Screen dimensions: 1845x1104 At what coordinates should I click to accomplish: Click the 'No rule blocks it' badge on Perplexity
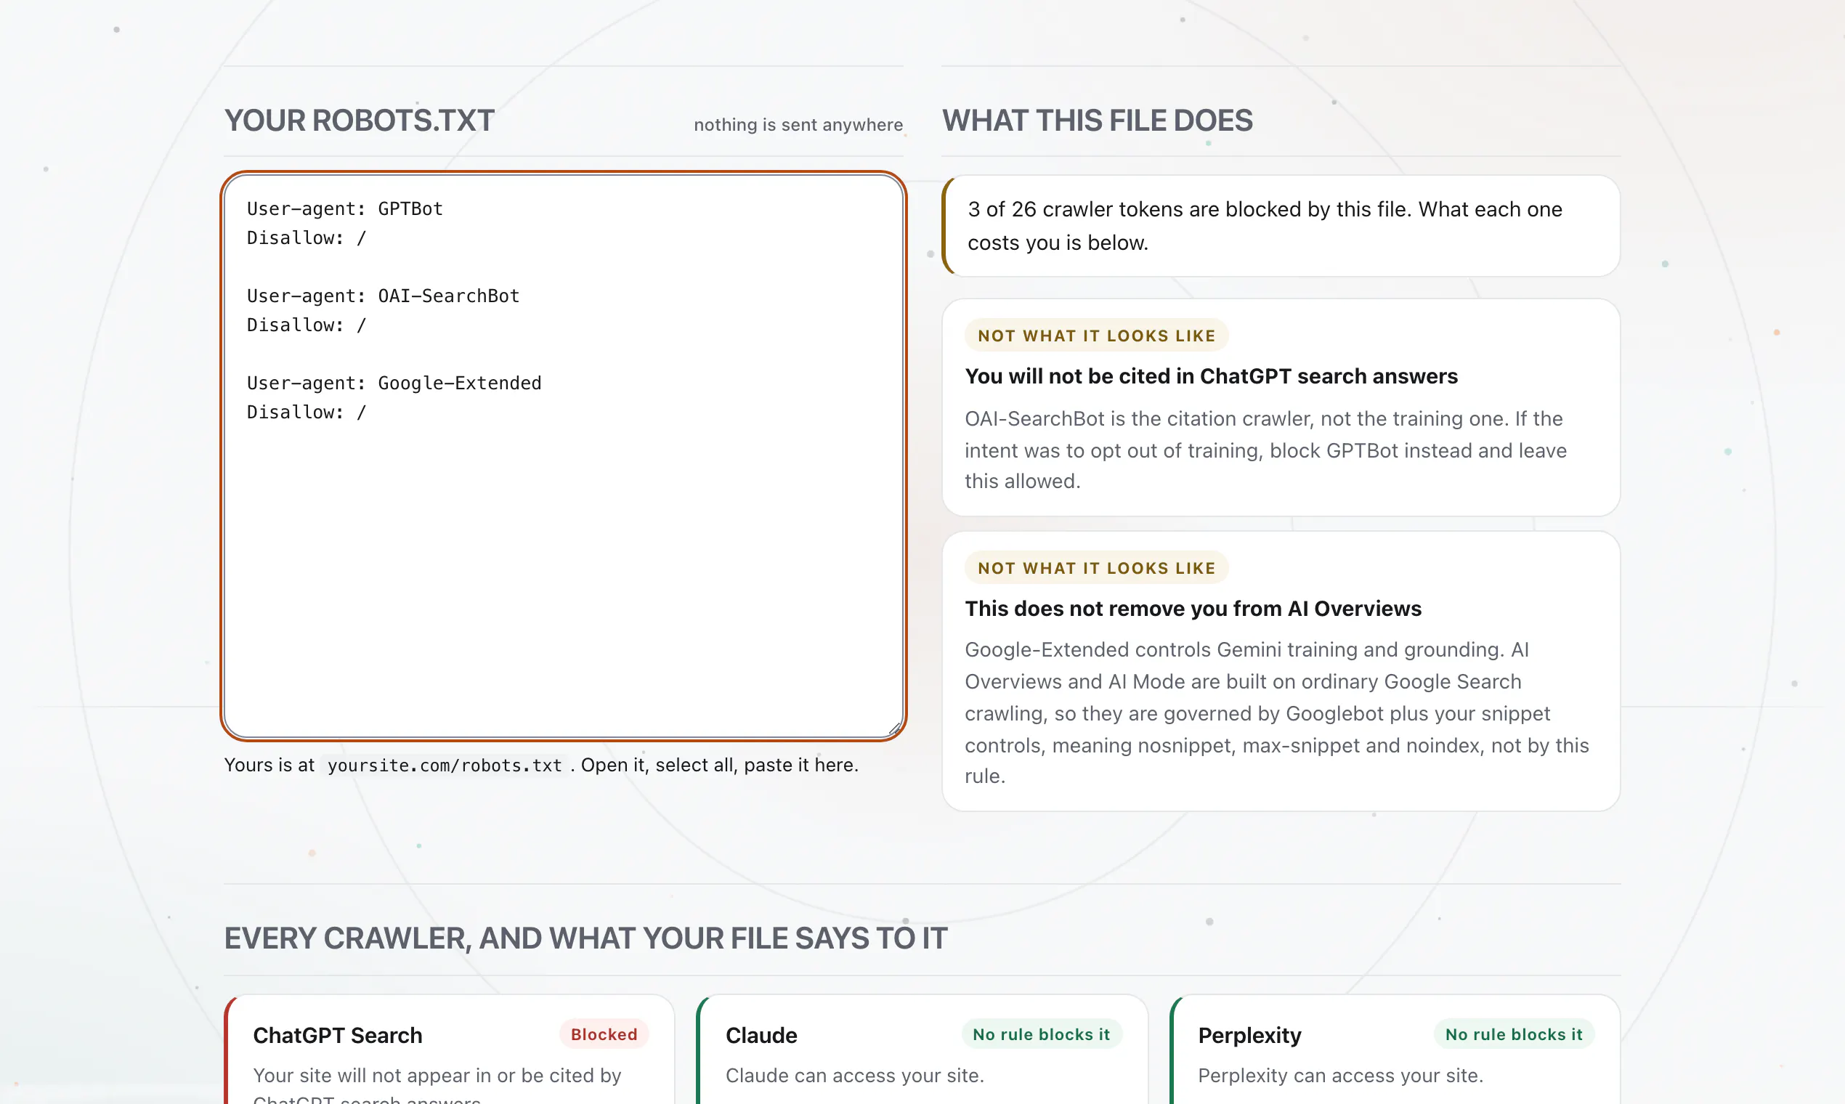pyautogui.click(x=1514, y=1034)
